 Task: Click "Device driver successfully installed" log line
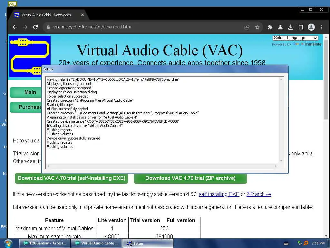(x=73, y=138)
